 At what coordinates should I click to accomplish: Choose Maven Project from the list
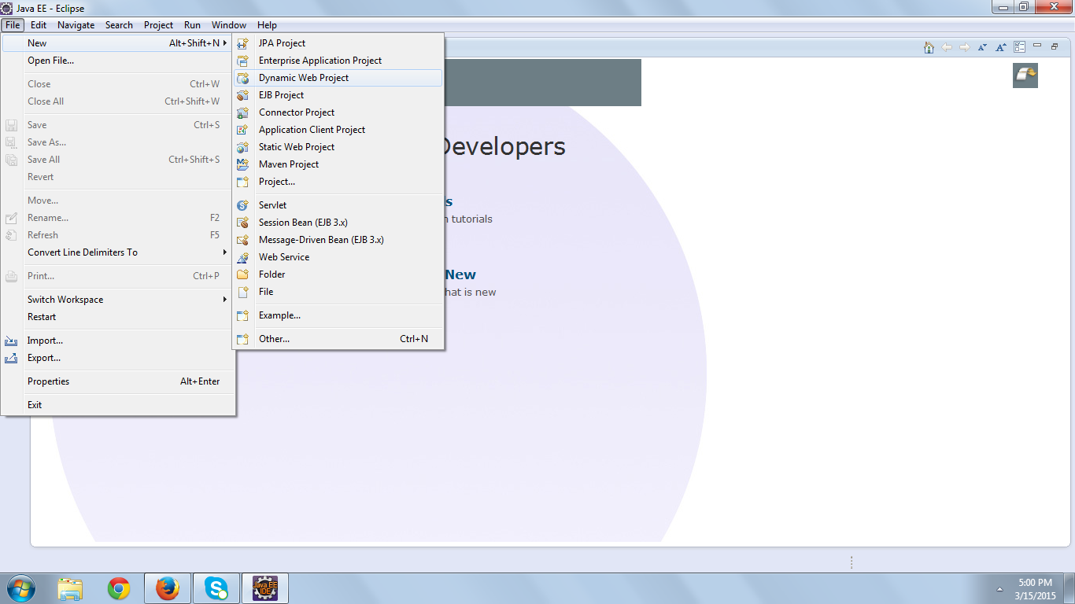338,164
